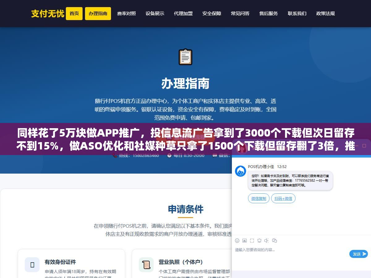371x278 pixels.
Task: Open the 代理加盟 menu item
Action: pos(183,14)
